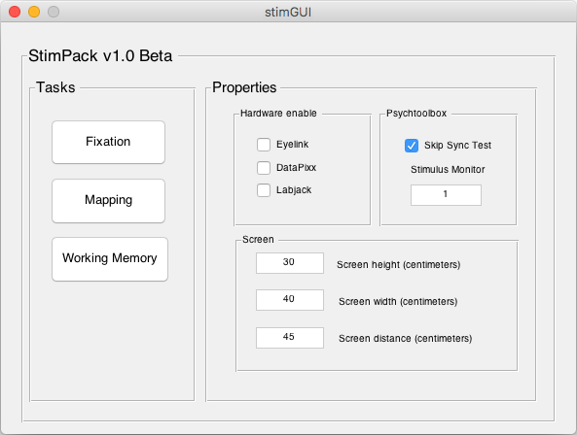
Task: Close the stimGUI window
Action: [x=15, y=12]
